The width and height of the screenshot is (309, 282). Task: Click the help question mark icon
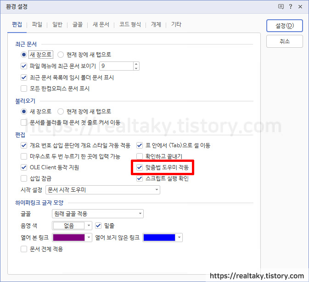(291, 6)
